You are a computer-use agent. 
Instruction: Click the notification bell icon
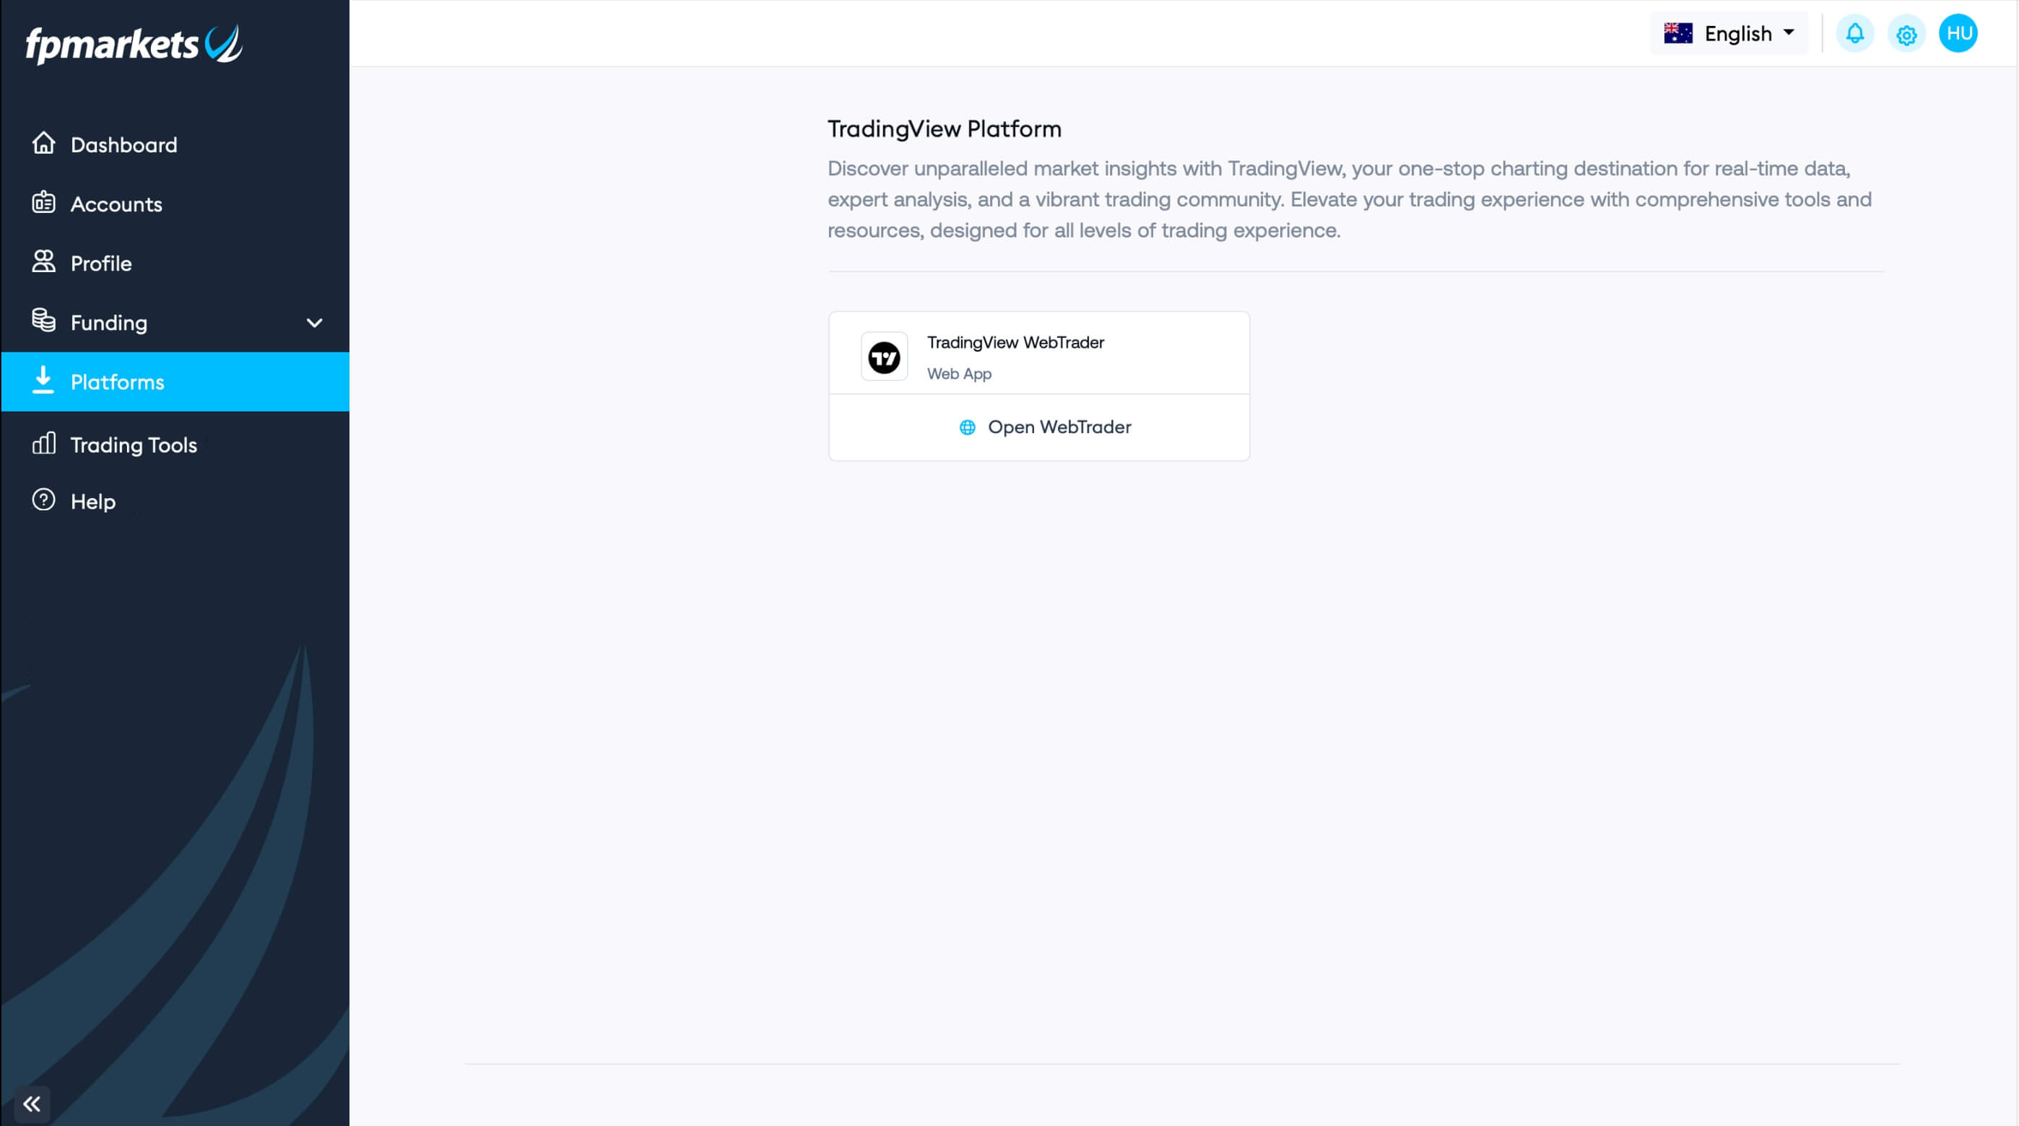(1857, 32)
